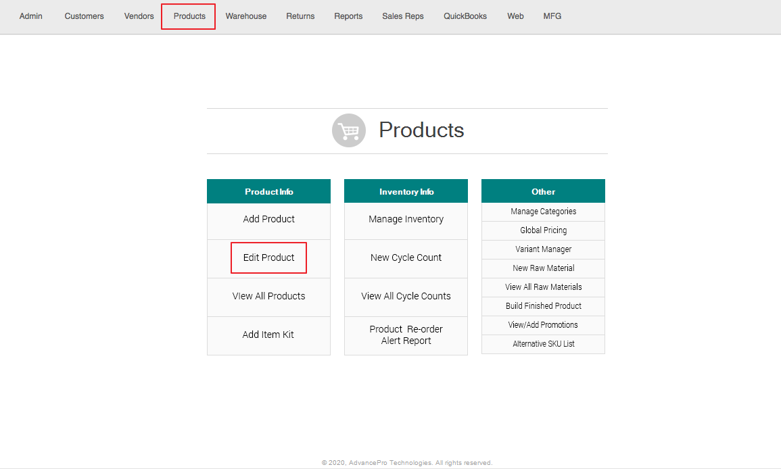Click Add Item Kit

click(x=268, y=335)
